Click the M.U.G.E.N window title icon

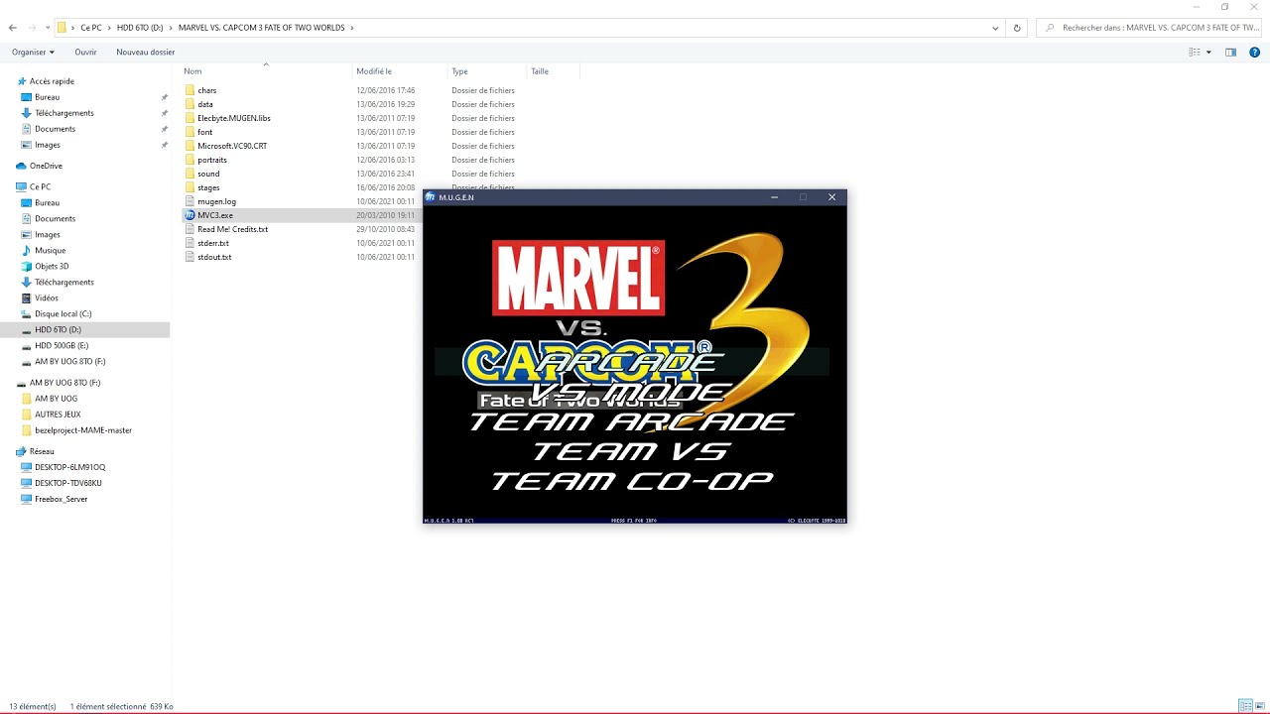pyautogui.click(x=431, y=197)
